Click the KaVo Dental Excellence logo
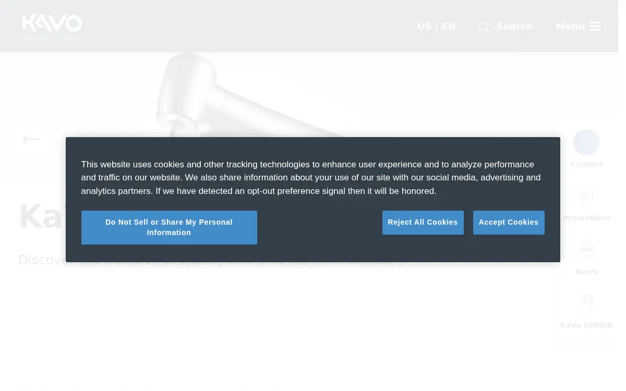Viewport: 626px width, 391px height. [x=52, y=27]
